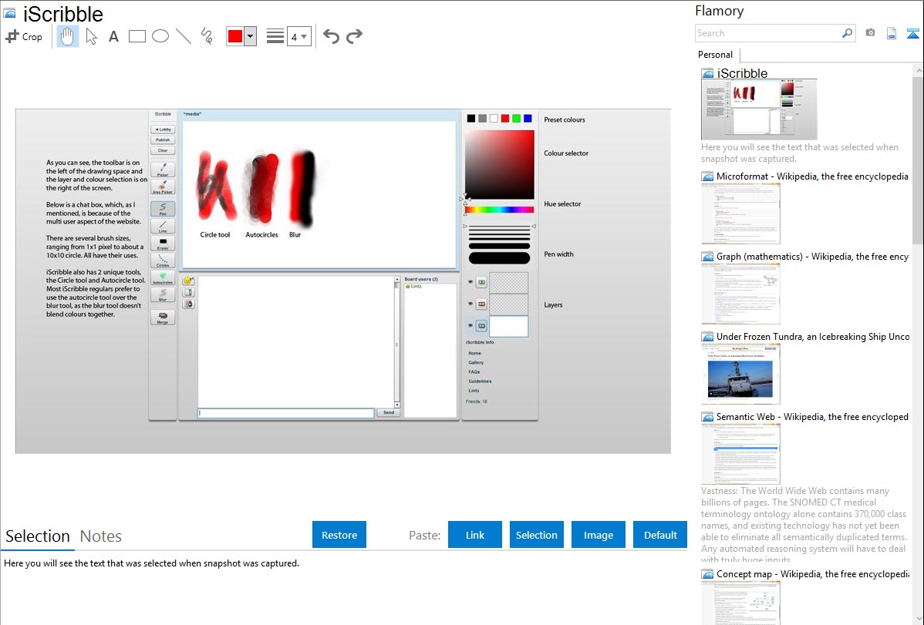Click the Gallery link in iScribble Info
Screen dimensions: 924x625
[476, 363]
